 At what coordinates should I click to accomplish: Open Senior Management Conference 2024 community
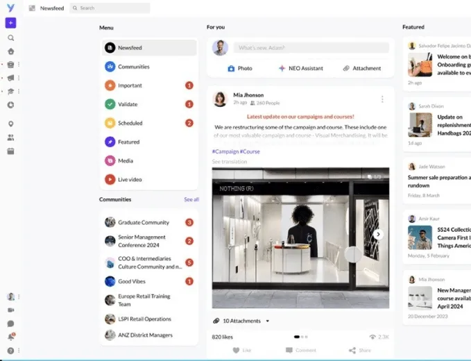pyautogui.click(x=149, y=241)
